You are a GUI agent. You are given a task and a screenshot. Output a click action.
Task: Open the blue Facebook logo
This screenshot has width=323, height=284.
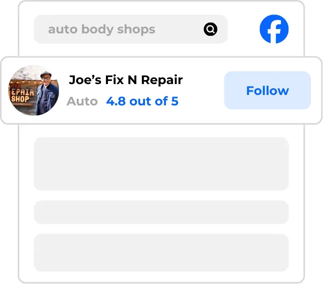click(x=274, y=29)
